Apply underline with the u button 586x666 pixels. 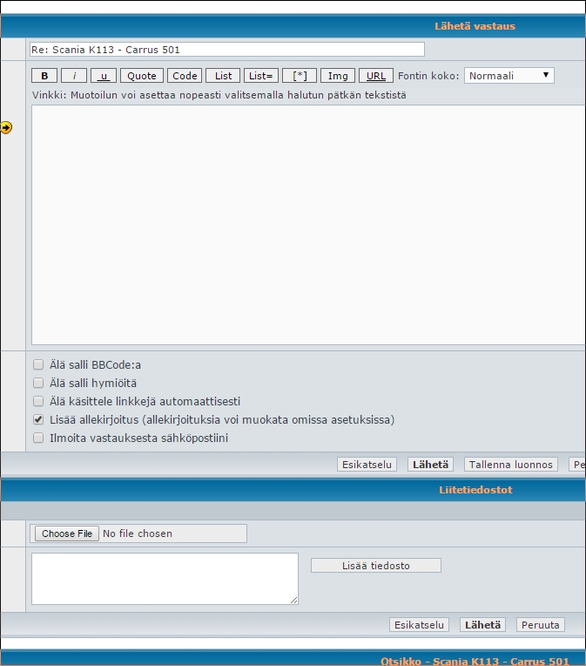click(x=104, y=76)
